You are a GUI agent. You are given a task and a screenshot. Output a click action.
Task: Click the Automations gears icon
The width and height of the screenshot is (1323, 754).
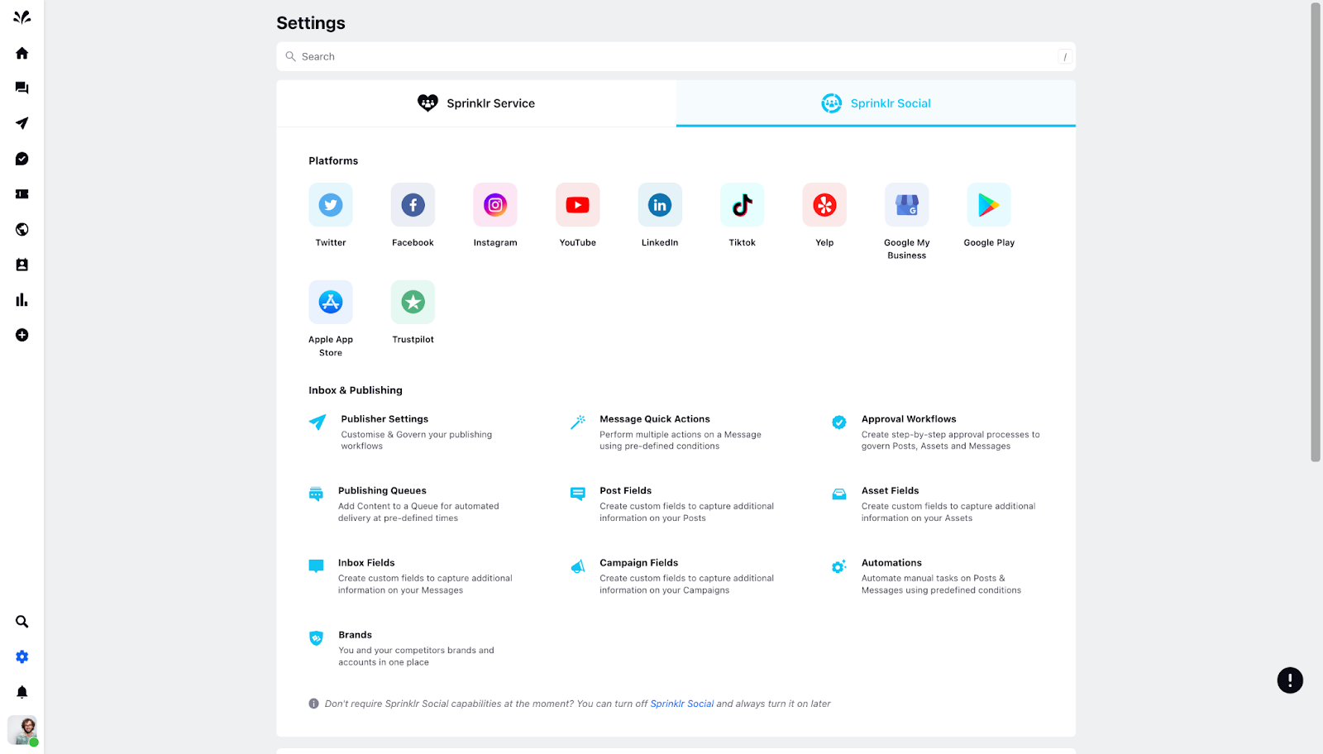[x=839, y=566]
